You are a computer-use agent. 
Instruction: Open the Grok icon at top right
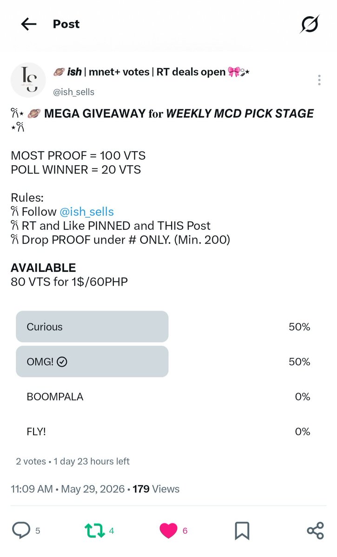309,24
